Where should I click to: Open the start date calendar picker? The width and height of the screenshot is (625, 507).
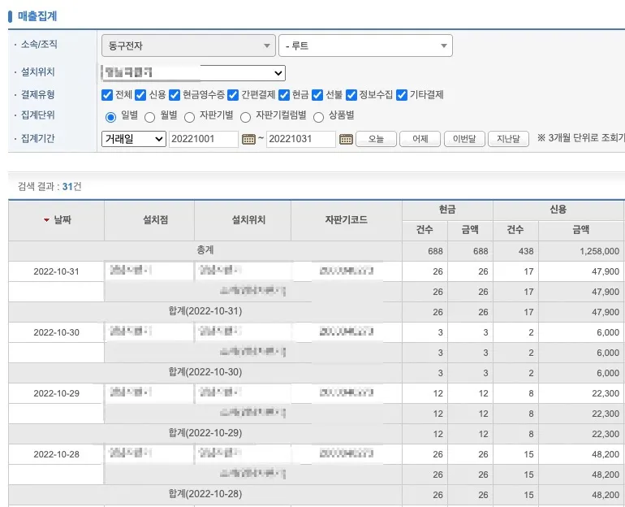click(248, 139)
